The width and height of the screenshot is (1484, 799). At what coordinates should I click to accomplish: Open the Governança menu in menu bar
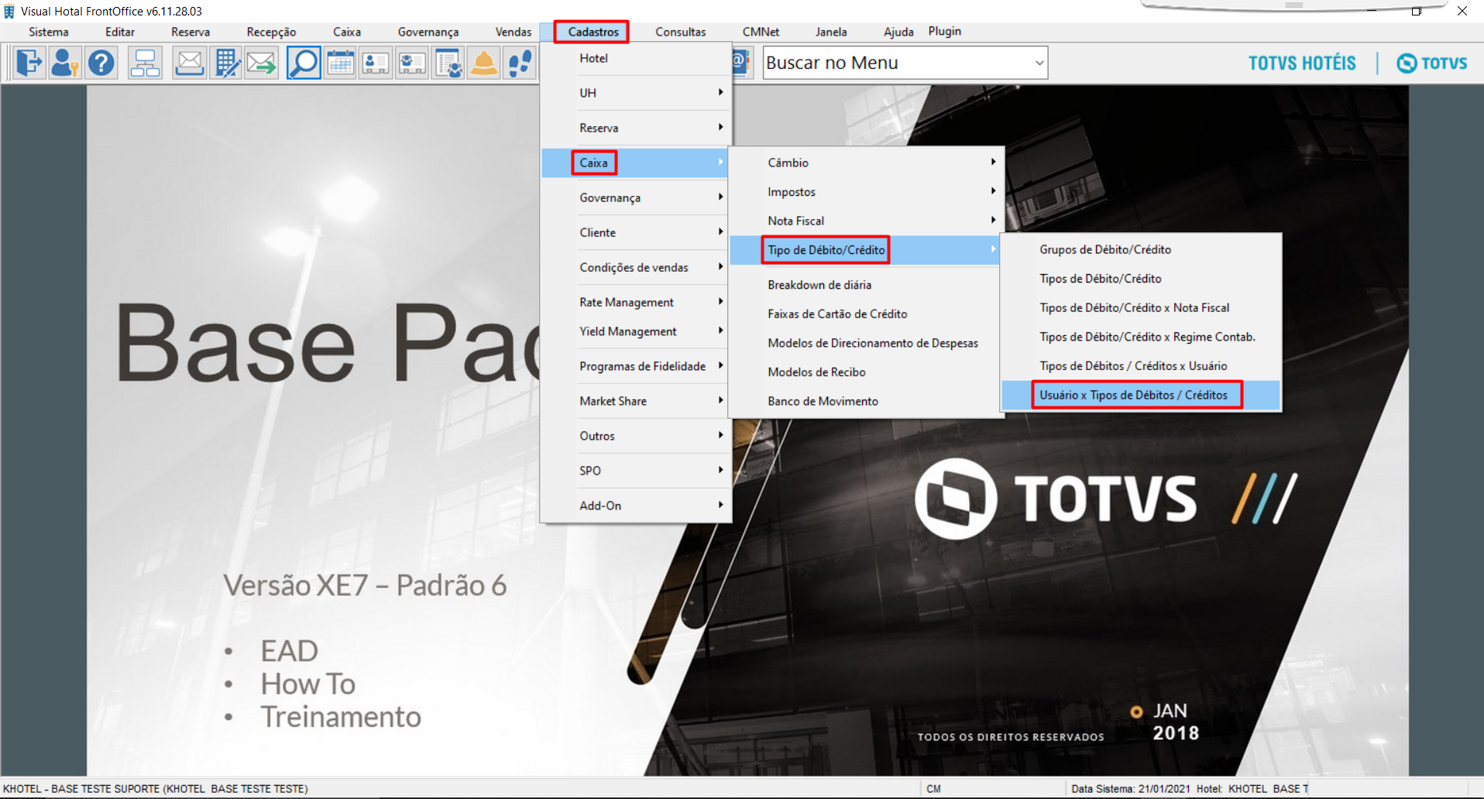[x=428, y=32]
